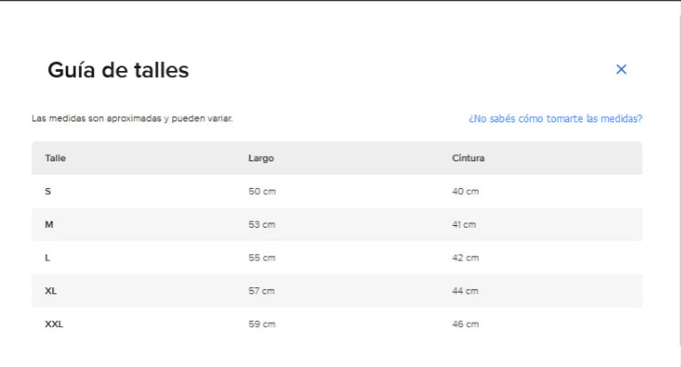The width and height of the screenshot is (681, 367).
Task: Select the L size row label
Action: pos(48,258)
